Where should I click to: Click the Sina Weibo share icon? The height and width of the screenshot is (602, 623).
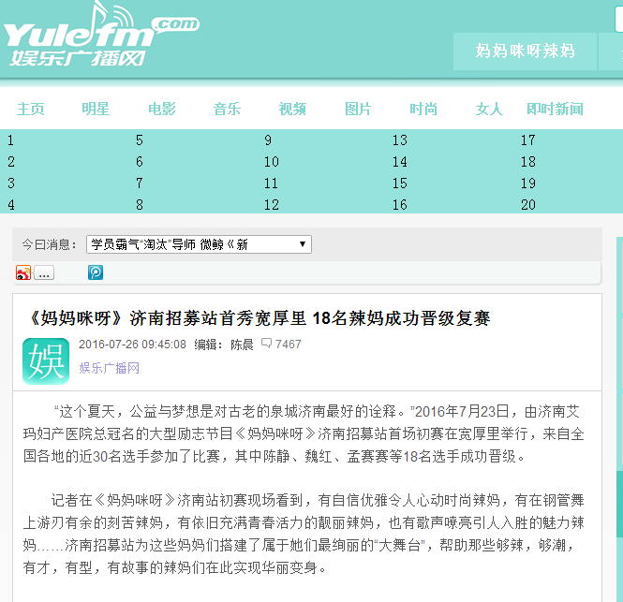click(23, 272)
